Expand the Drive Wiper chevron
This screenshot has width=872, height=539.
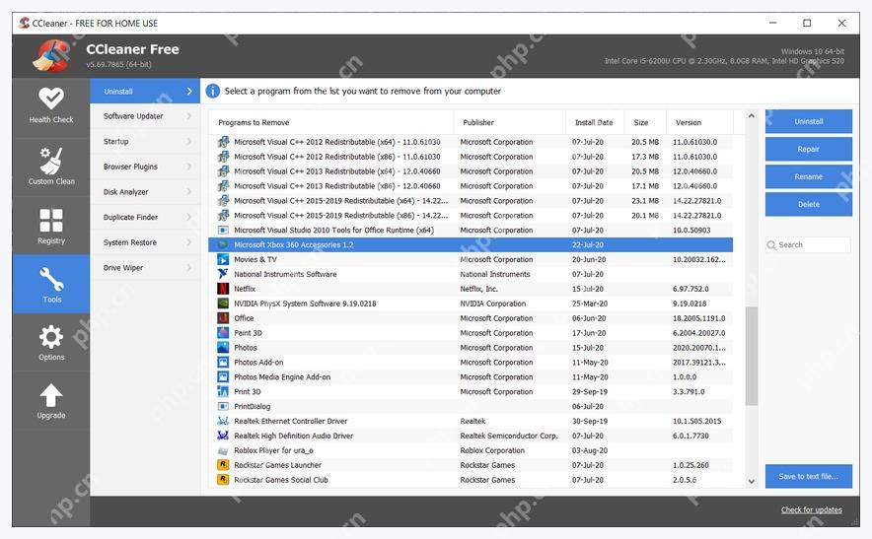[189, 268]
